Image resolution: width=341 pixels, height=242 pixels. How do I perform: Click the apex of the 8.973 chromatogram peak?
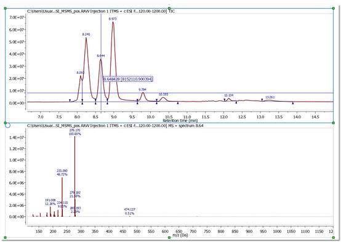(113, 22)
